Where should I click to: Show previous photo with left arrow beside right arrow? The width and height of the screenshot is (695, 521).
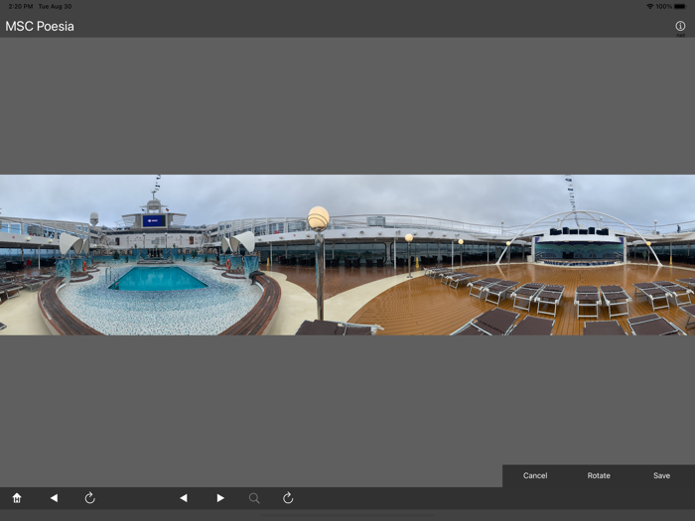pos(184,498)
